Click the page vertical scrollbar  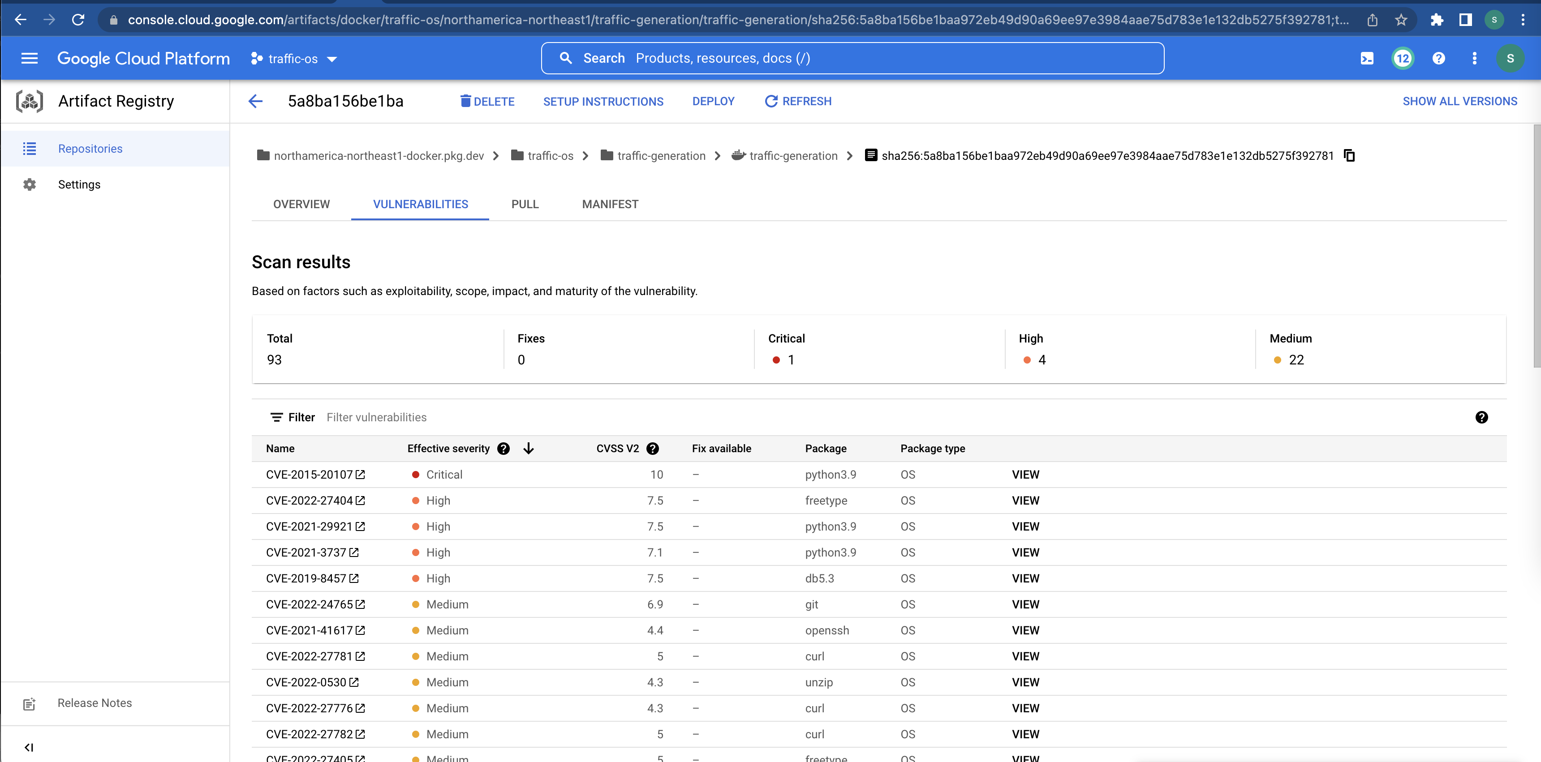[1536, 245]
